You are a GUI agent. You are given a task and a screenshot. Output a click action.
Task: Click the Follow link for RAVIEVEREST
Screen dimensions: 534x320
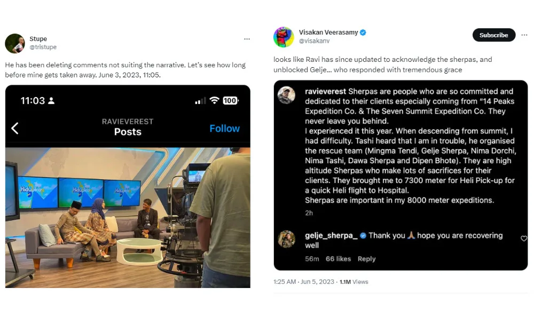pos(224,129)
